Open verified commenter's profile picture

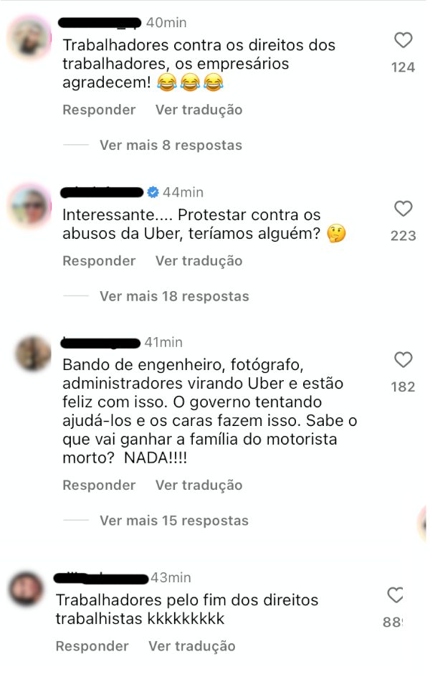30,207
